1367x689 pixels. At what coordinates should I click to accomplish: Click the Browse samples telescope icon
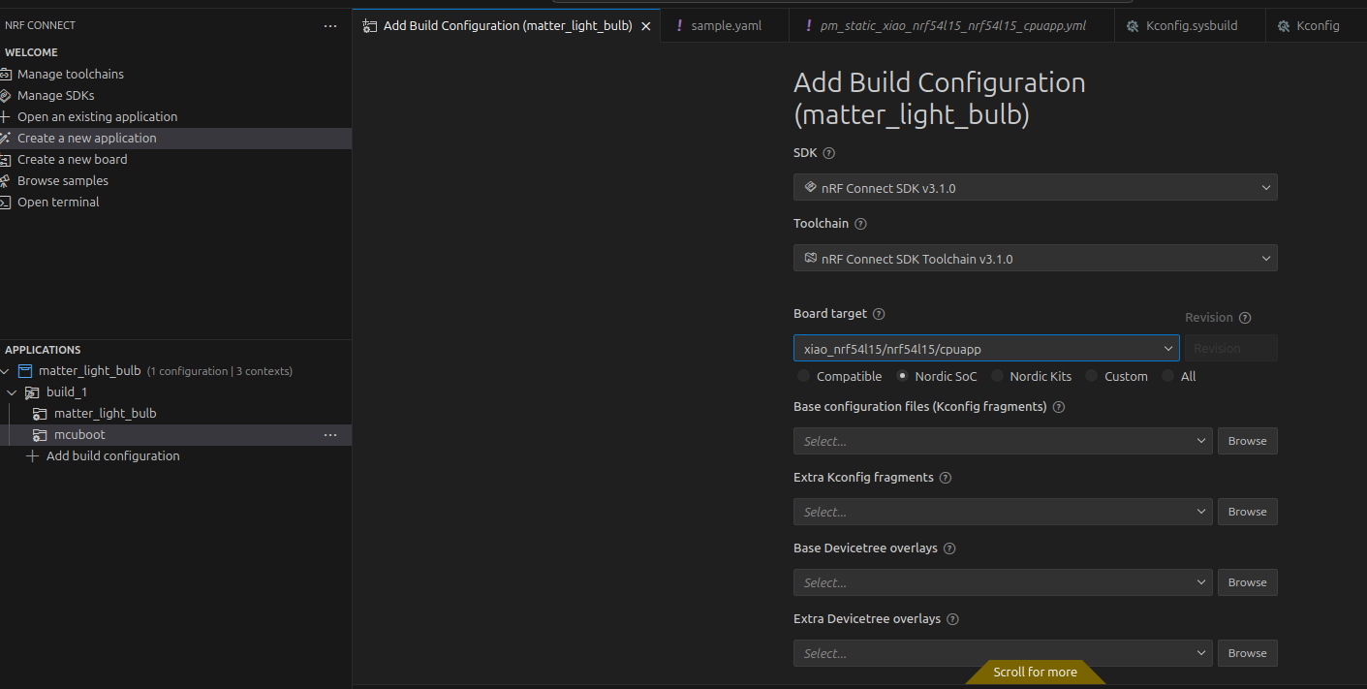(5, 181)
